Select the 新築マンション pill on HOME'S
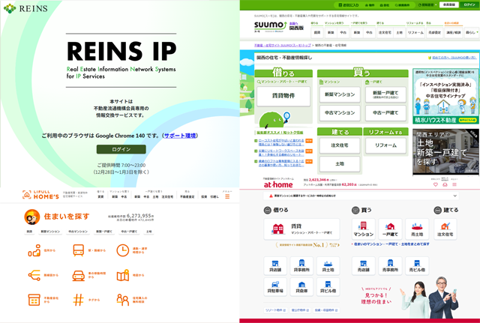 point(51,232)
